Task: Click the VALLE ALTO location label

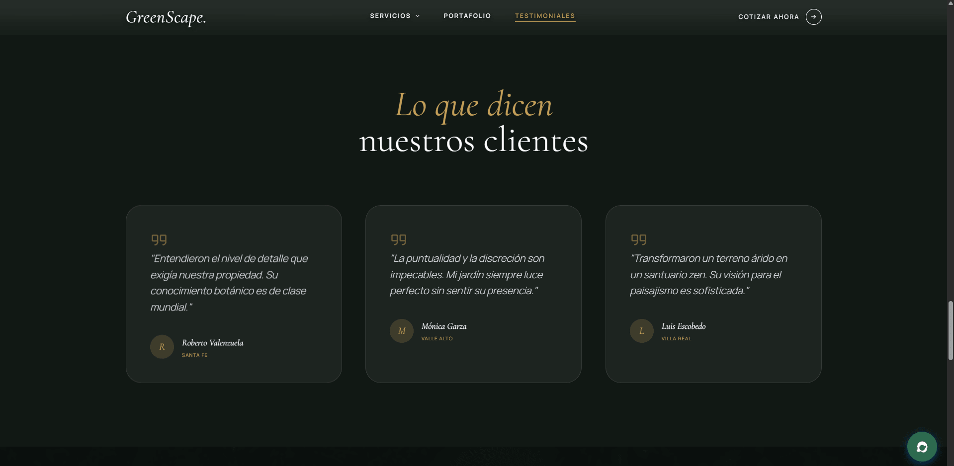Action: tap(437, 339)
